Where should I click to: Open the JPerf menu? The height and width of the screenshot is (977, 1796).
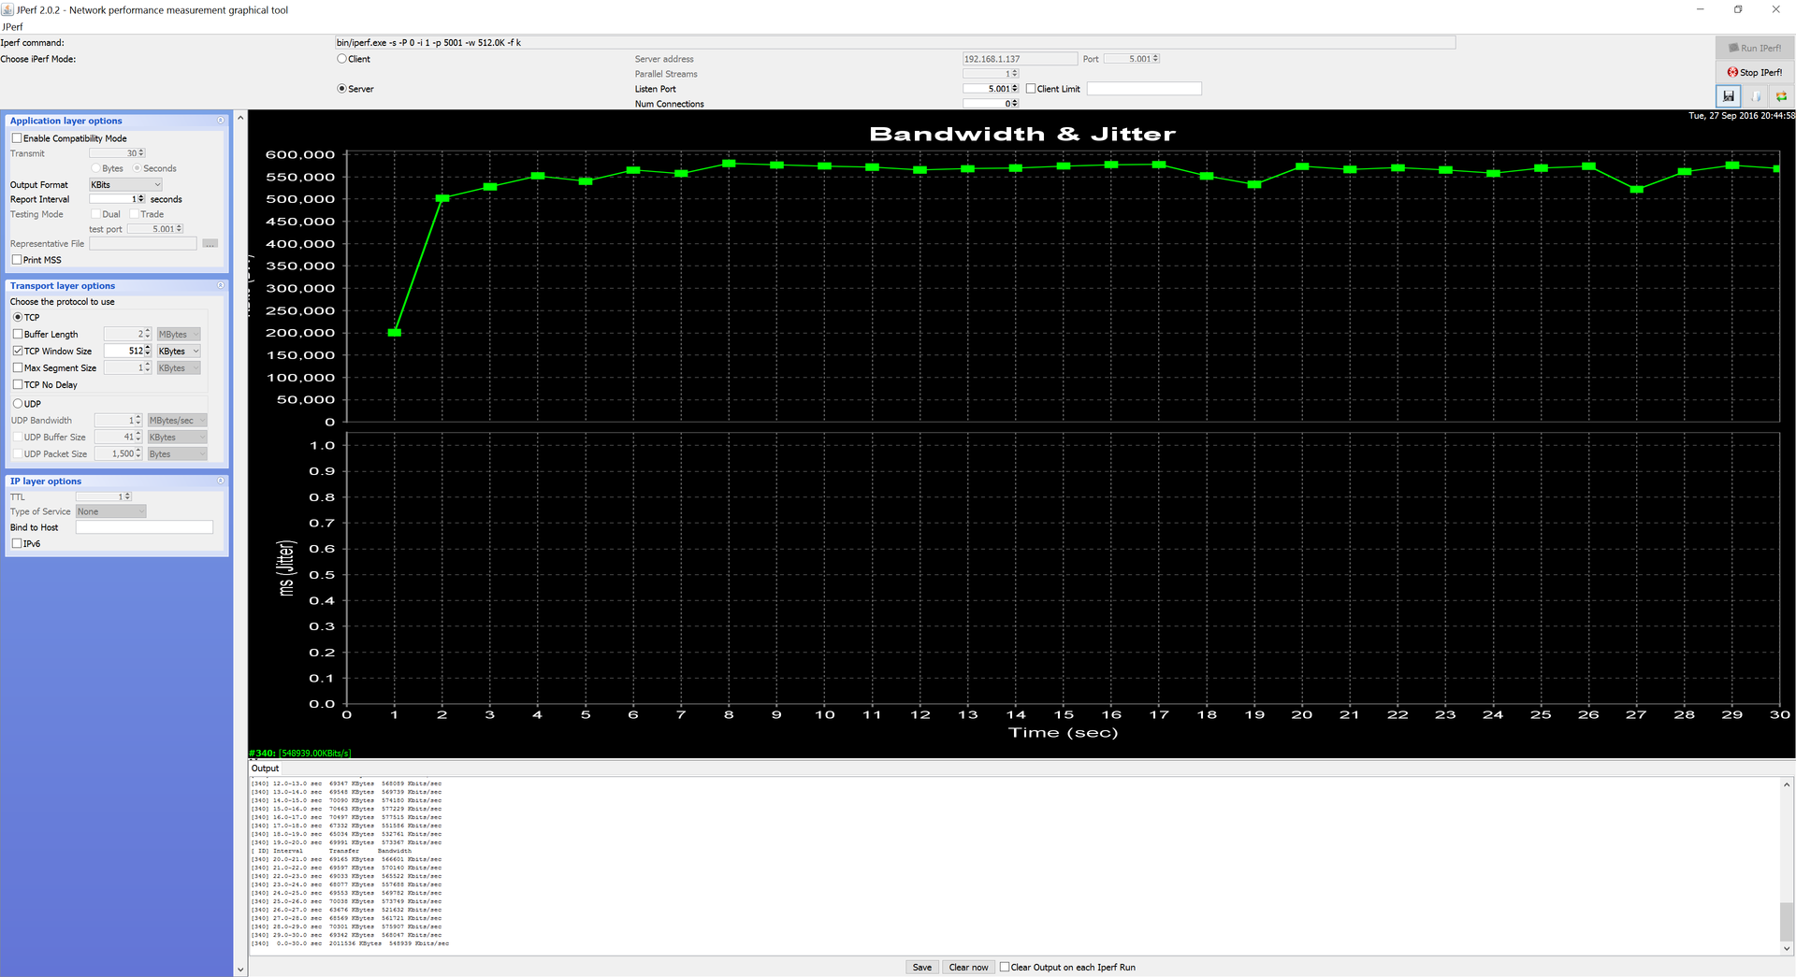pos(12,27)
